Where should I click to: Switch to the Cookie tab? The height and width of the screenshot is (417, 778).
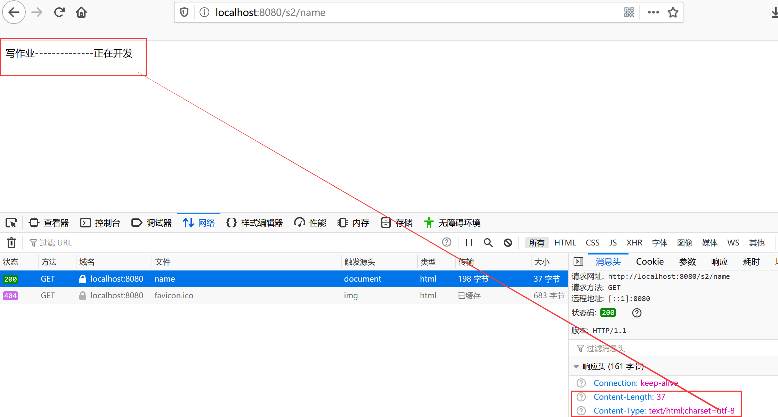coord(649,261)
